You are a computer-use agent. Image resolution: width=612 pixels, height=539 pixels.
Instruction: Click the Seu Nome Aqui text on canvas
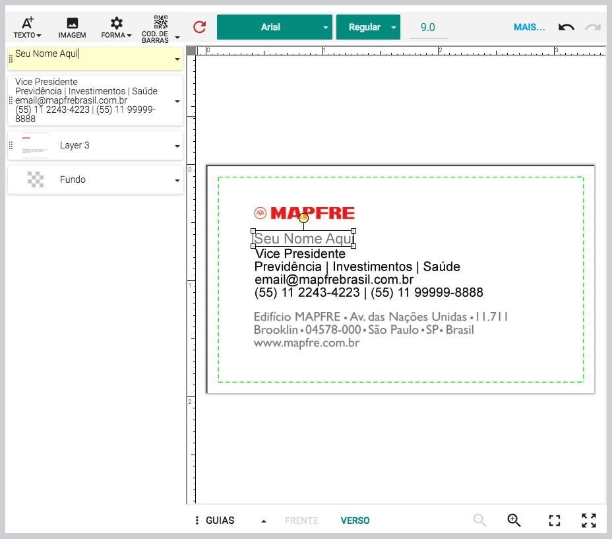pos(303,238)
